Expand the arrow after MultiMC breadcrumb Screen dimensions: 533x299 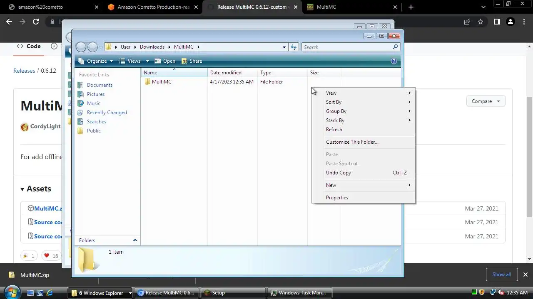(x=199, y=47)
